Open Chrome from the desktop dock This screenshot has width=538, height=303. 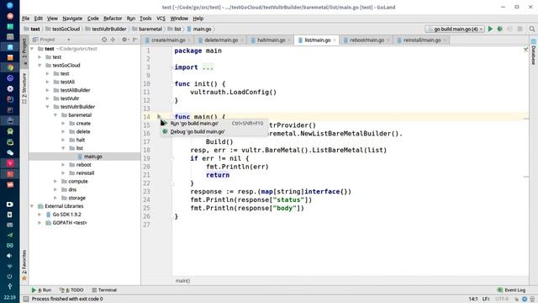click(x=10, y=67)
